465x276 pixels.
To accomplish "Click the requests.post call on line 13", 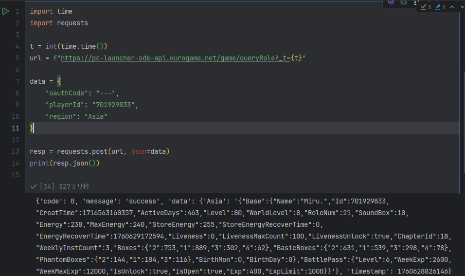I will tap(84, 151).
